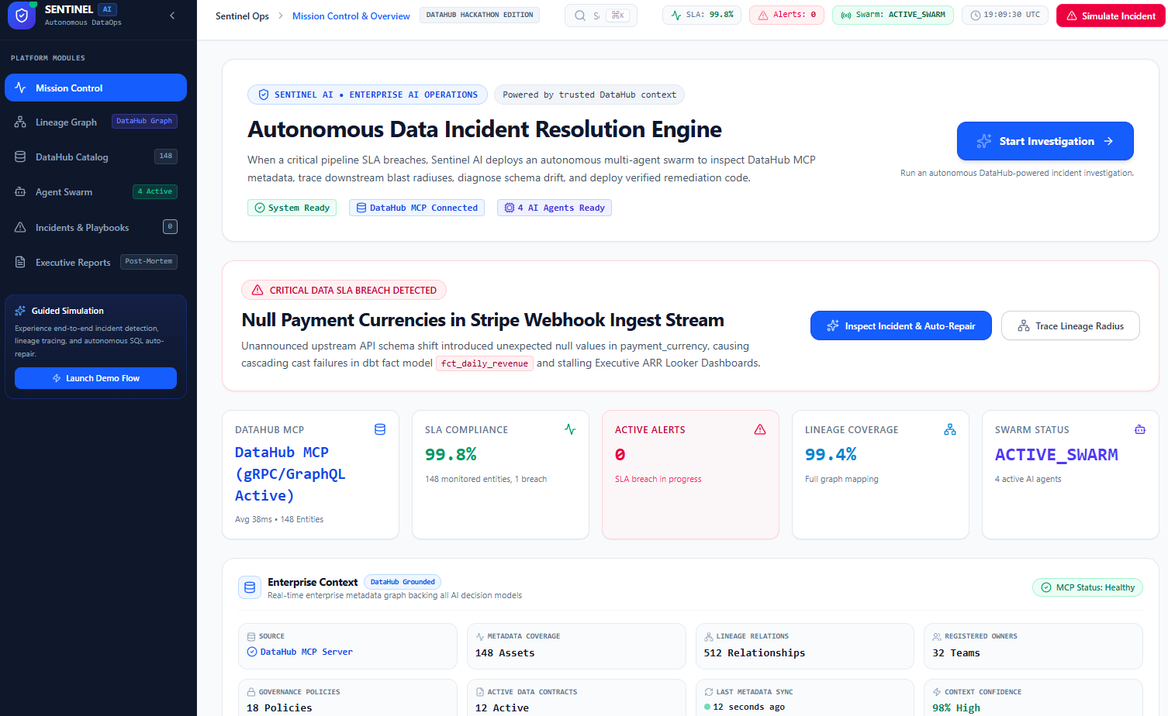
Task: Click the 4 AI Agents Ready badge
Action: tap(555, 208)
